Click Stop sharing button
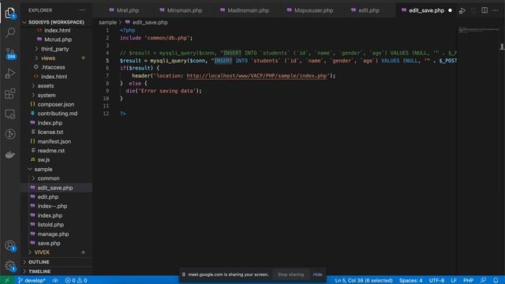This screenshot has height=284, width=505. 290,275
